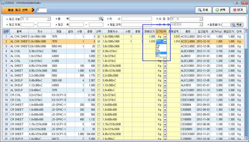
Task: Open the 재고 구분 dropdown showing 자사
Action: click(x=49, y=19)
